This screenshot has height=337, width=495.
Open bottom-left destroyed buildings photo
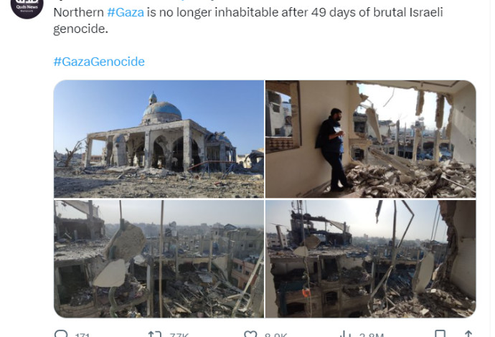pos(159,259)
